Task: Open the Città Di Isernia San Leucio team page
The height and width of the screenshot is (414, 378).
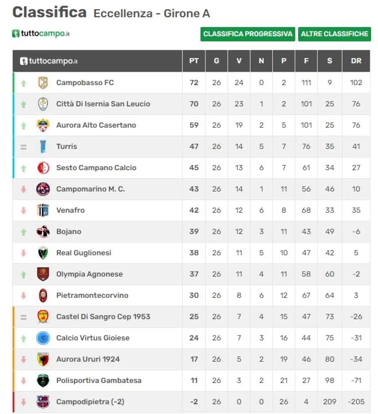Action: click(x=103, y=104)
